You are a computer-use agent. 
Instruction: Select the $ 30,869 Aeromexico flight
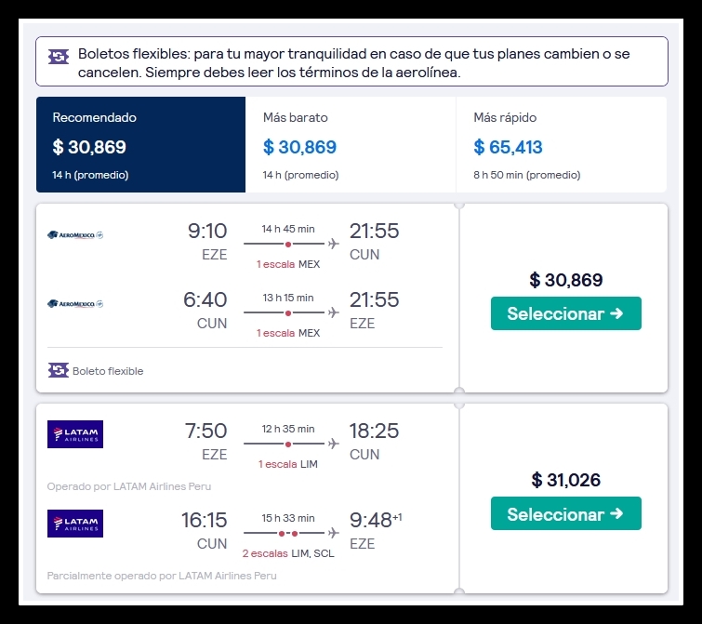pyautogui.click(x=566, y=313)
